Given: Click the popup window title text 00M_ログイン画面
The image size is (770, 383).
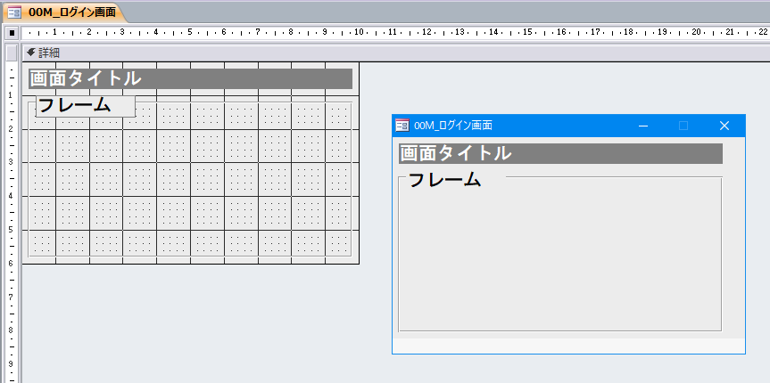Looking at the screenshot, I should tap(453, 126).
